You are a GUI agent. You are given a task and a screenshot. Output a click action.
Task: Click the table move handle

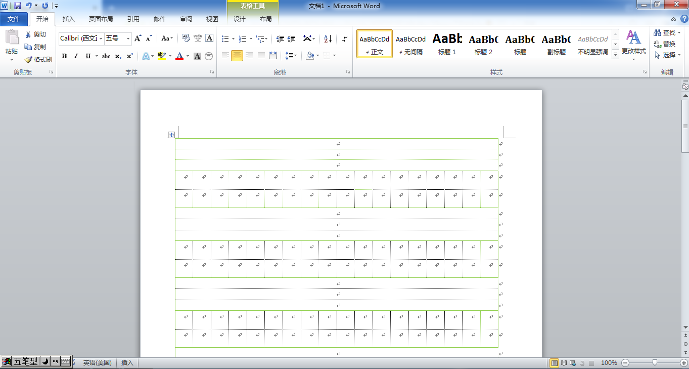click(172, 135)
